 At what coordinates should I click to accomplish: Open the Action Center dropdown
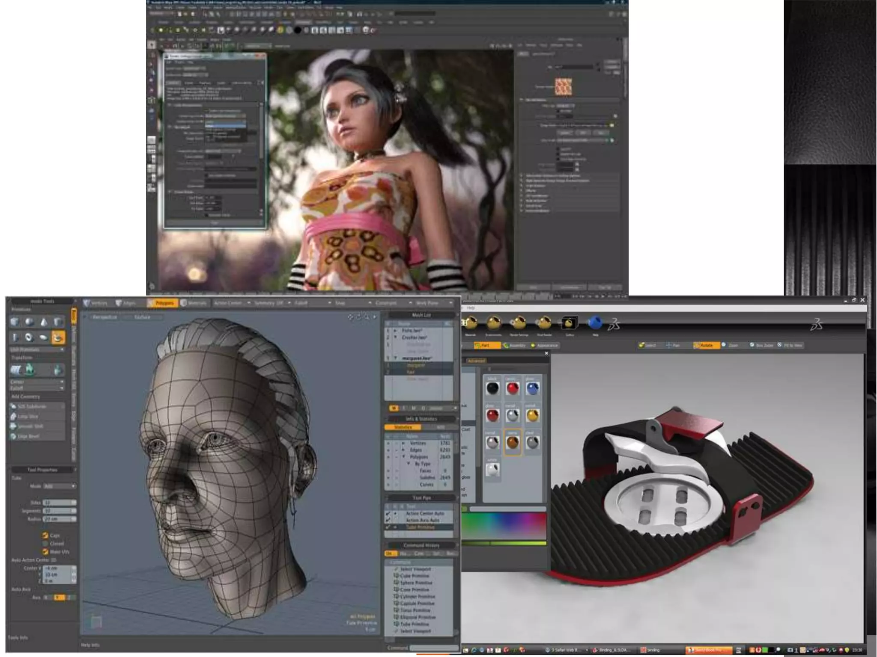pyautogui.click(x=232, y=303)
